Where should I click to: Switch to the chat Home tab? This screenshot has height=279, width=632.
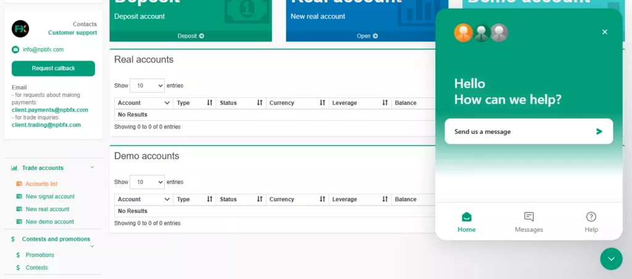click(x=467, y=222)
